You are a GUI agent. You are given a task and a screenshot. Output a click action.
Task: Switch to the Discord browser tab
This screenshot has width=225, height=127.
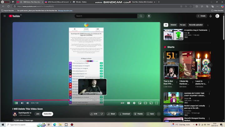(58, 2)
